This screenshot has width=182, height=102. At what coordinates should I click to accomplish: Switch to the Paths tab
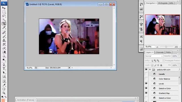pyautogui.click(x=169, y=52)
